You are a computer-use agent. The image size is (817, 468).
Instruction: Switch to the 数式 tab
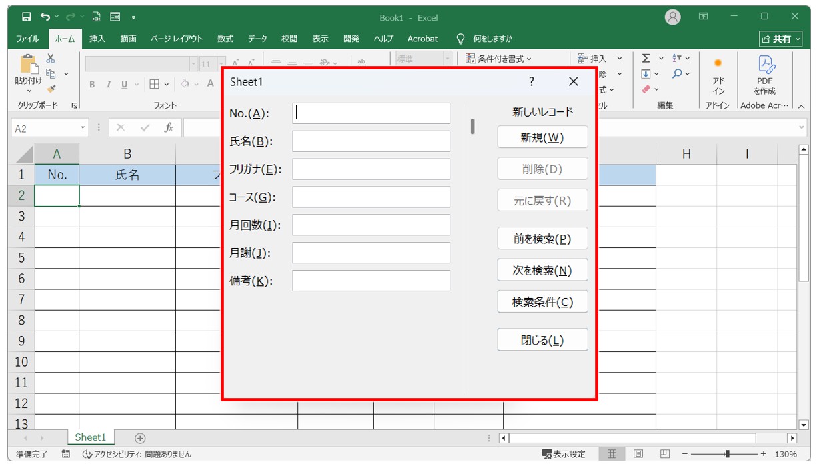click(x=225, y=39)
